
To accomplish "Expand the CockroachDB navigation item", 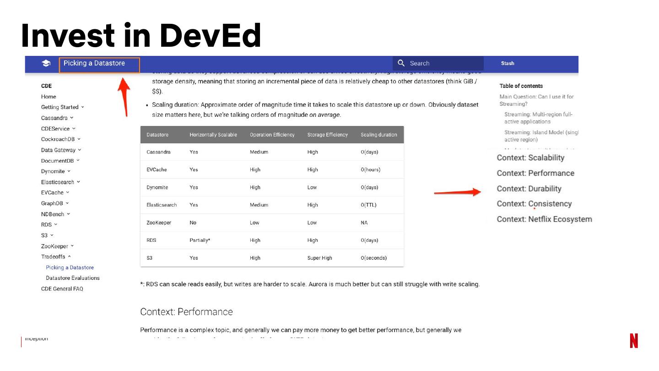I will [60, 139].
